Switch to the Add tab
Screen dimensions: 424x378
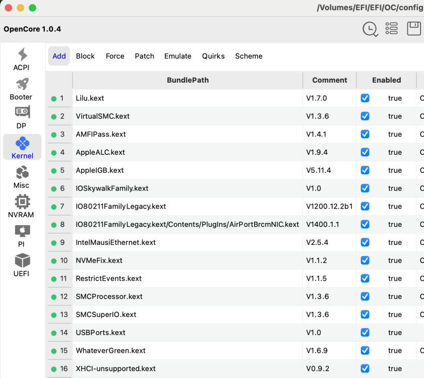click(x=59, y=56)
